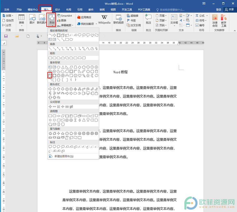Select the elbow arrow connector line
This screenshot has height=212, width=237.
67,49
